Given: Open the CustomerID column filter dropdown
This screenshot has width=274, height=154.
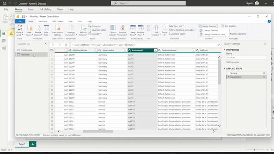Looking at the screenshot, I should tap(155, 50).
